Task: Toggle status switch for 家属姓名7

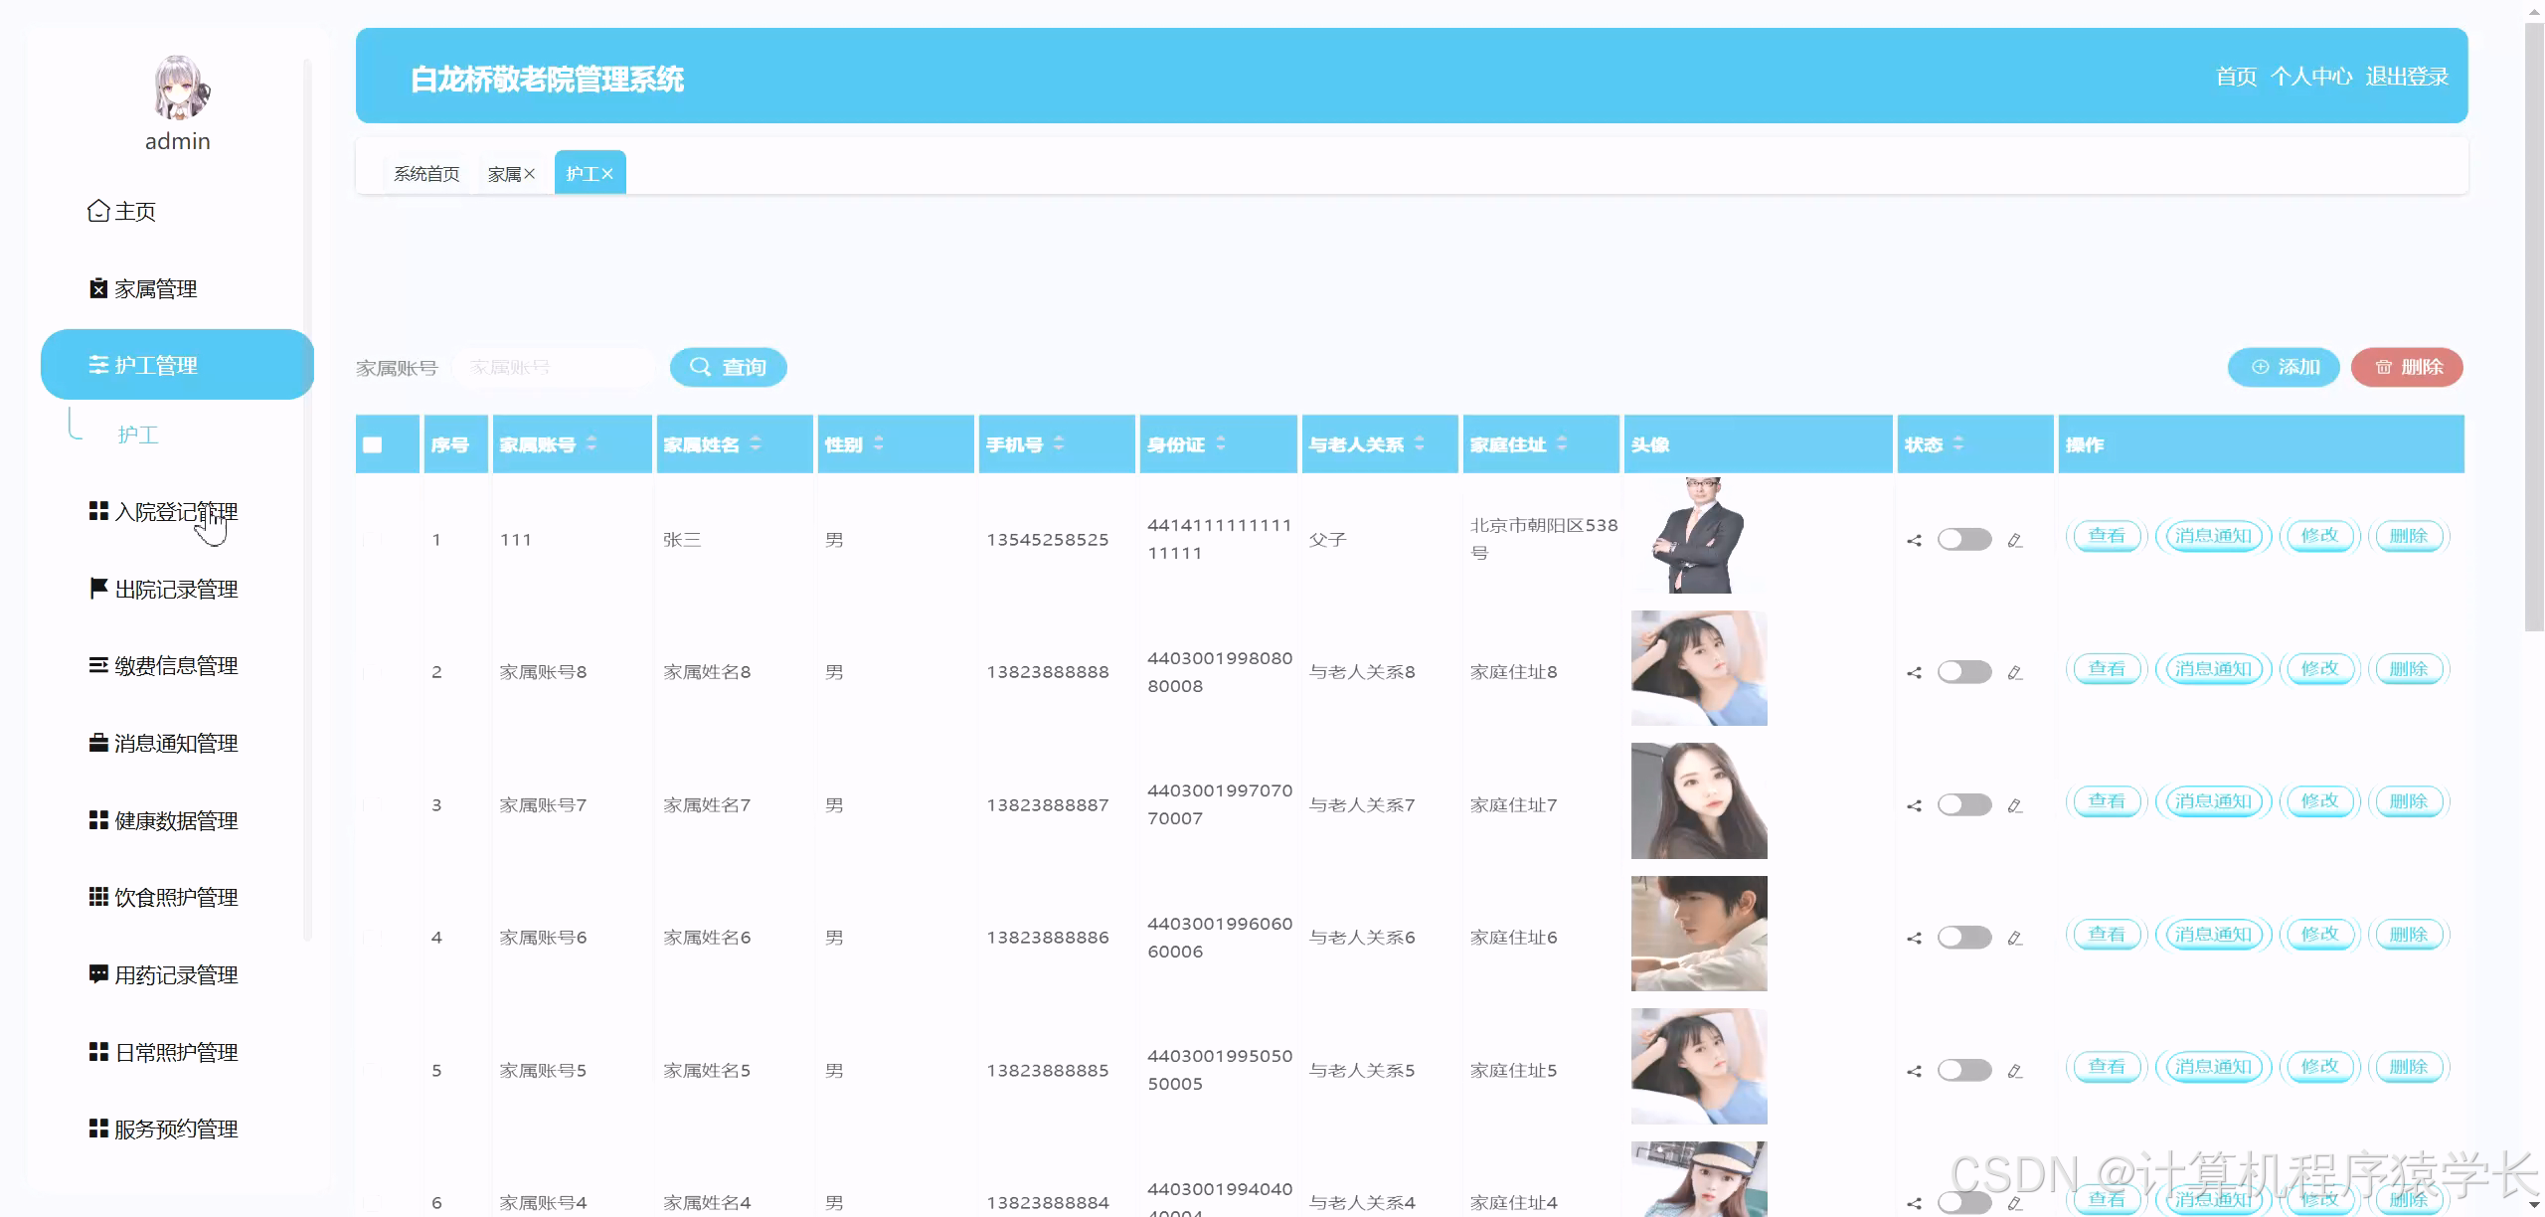Action: pos(1964,805)
